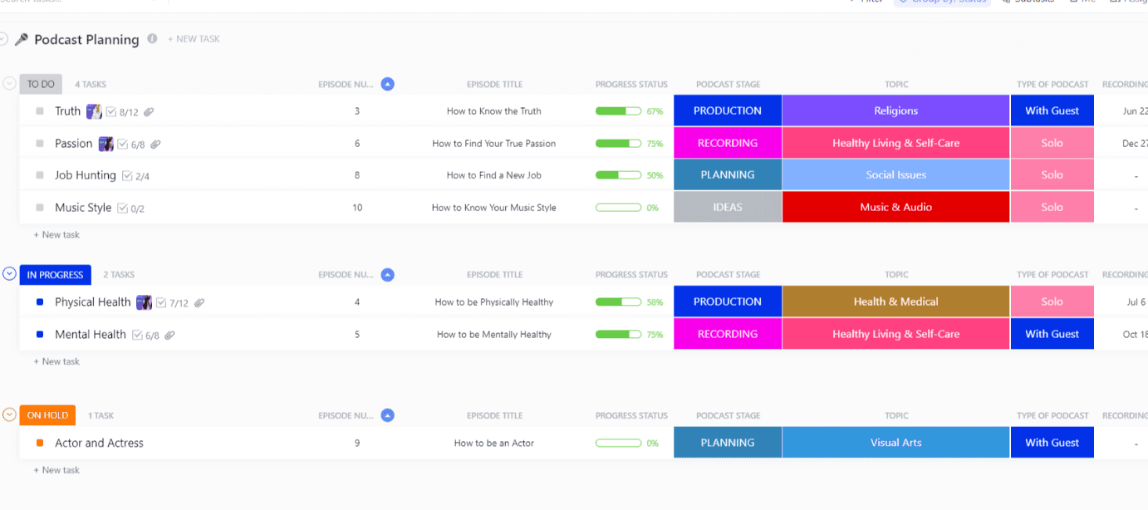Click progress bar of Truth episode
The image size is (1148, 510).
point(618,111)
